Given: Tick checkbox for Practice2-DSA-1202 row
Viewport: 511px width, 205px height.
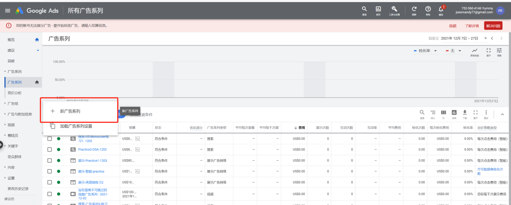Looking at the screenshot, I should click(50, 150).
